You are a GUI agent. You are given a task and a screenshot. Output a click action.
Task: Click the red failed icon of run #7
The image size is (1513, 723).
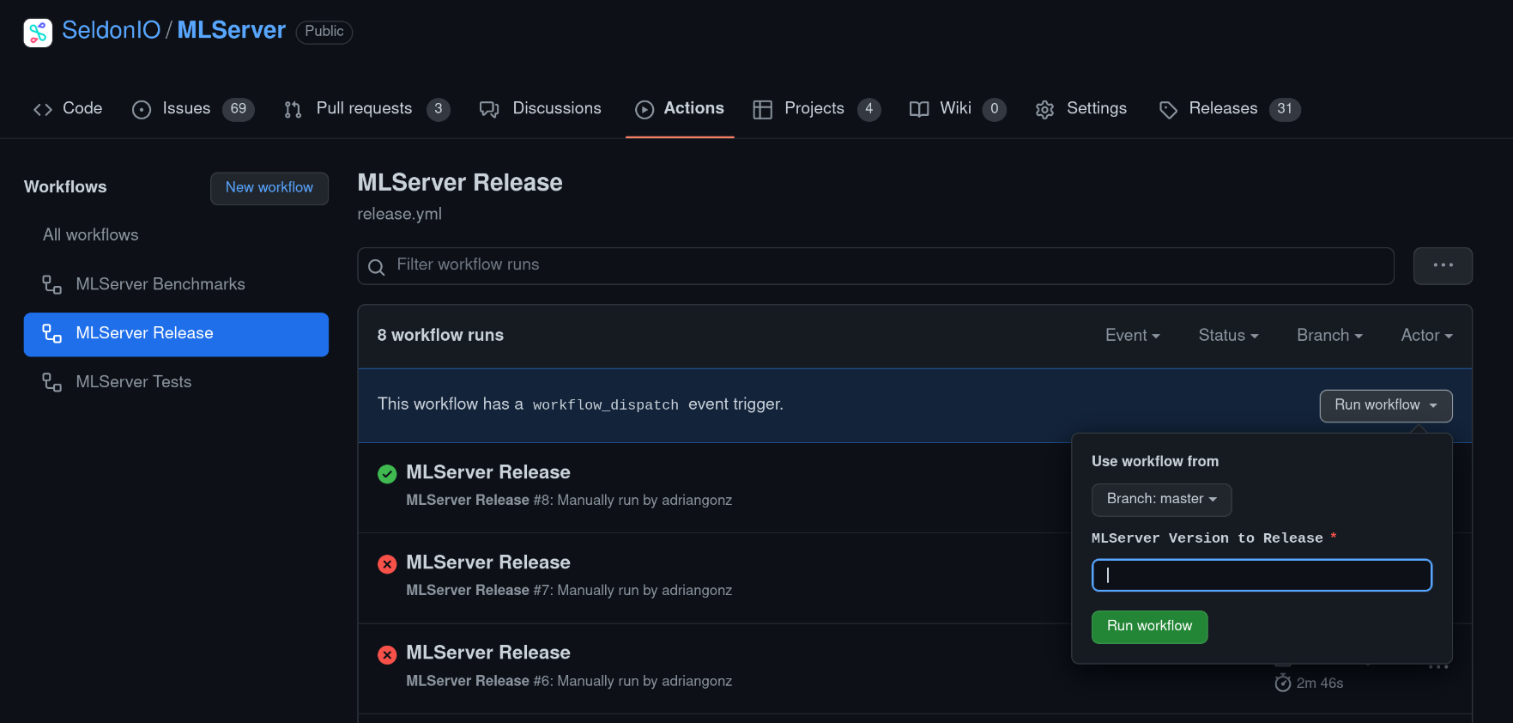tap(387, 564)
